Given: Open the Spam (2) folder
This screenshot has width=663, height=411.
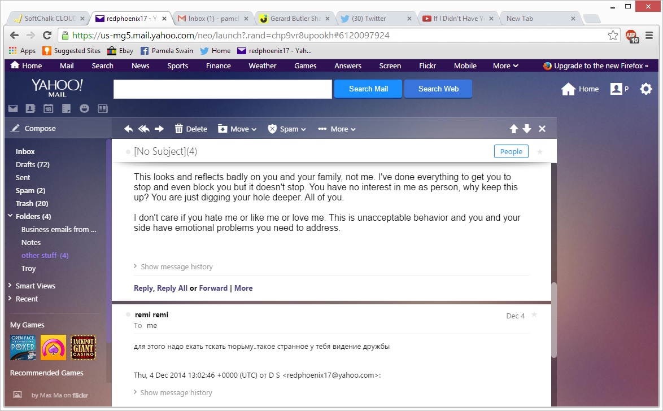Looking at the screenshot, I should (x=30, y=190).
